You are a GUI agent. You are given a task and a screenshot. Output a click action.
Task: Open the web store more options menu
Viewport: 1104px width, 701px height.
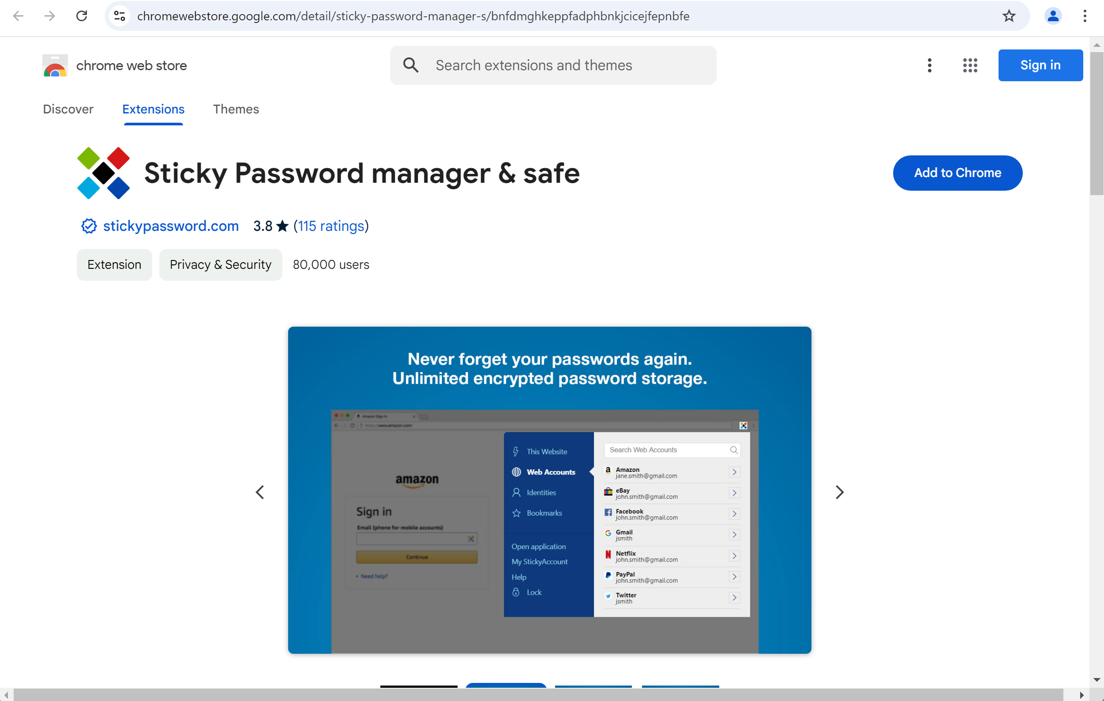click(x=930, y=65)
